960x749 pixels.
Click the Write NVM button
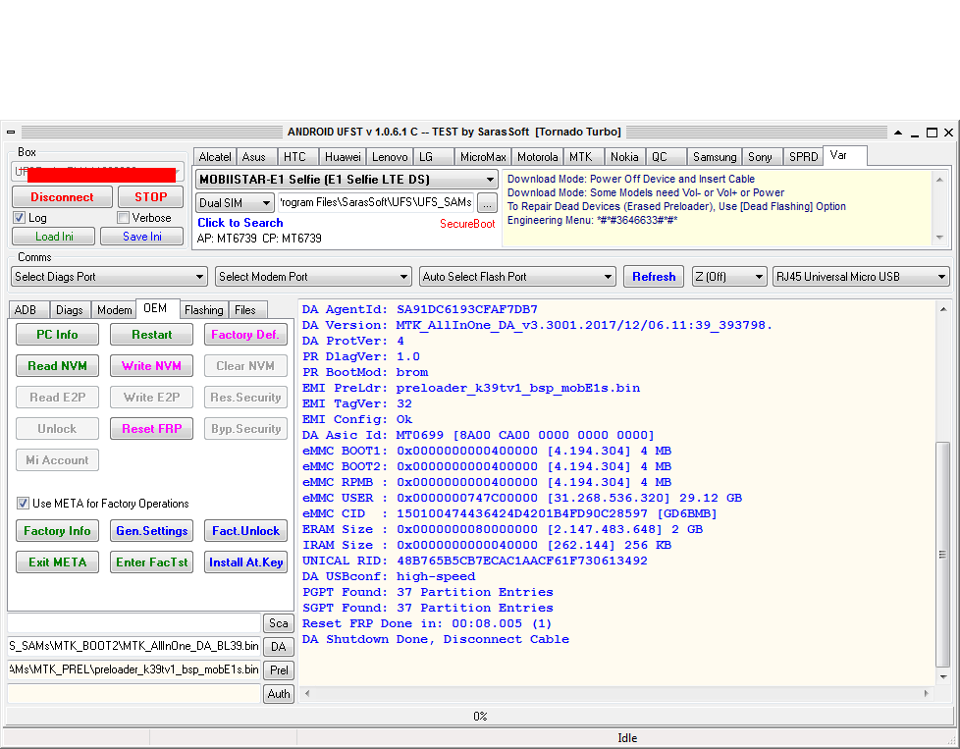[151, 365]
